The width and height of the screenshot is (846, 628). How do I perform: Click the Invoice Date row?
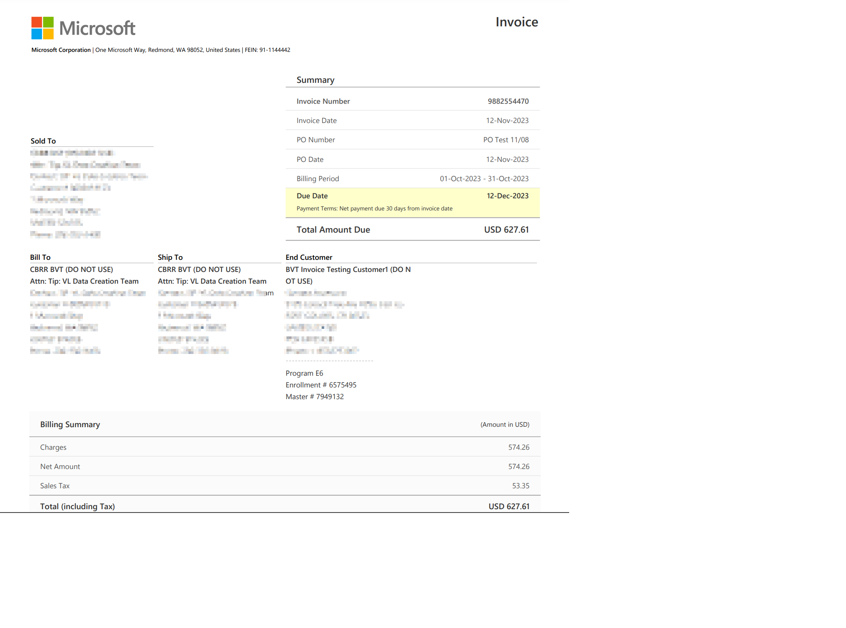click(413, 120)
